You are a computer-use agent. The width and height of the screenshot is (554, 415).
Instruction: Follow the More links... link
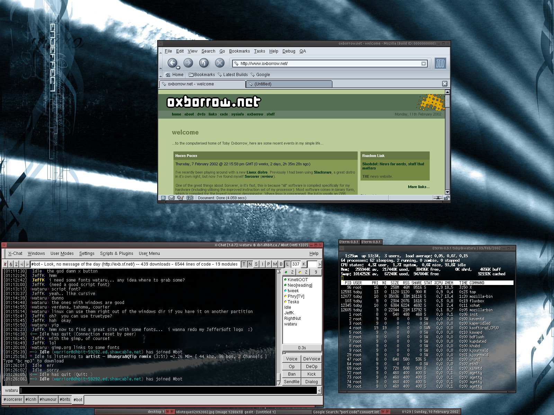(x=419, y=187)
